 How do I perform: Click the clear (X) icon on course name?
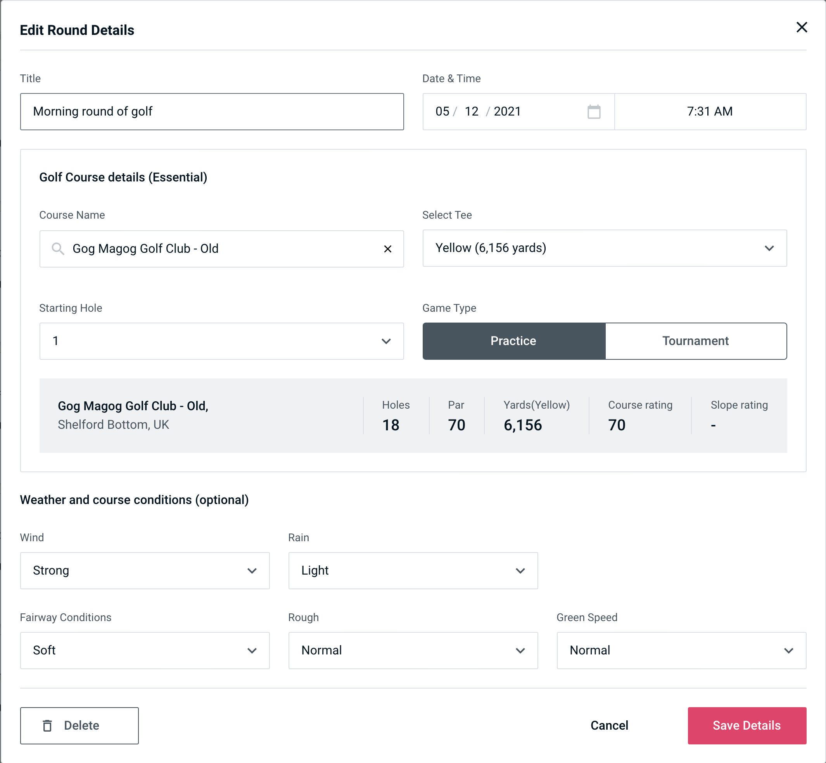pos(388,248)
